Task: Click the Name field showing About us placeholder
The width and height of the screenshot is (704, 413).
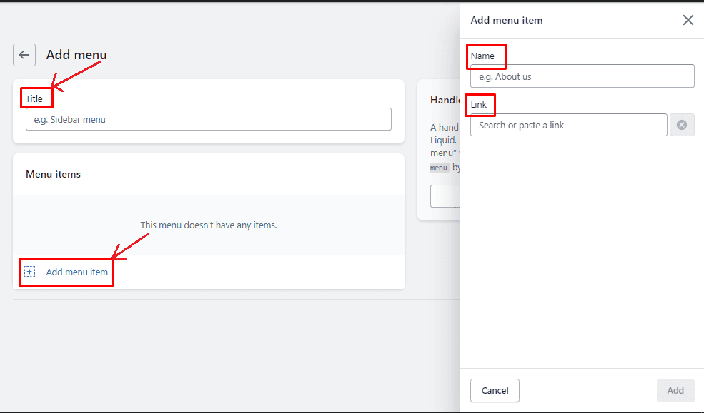Action: 582,76
